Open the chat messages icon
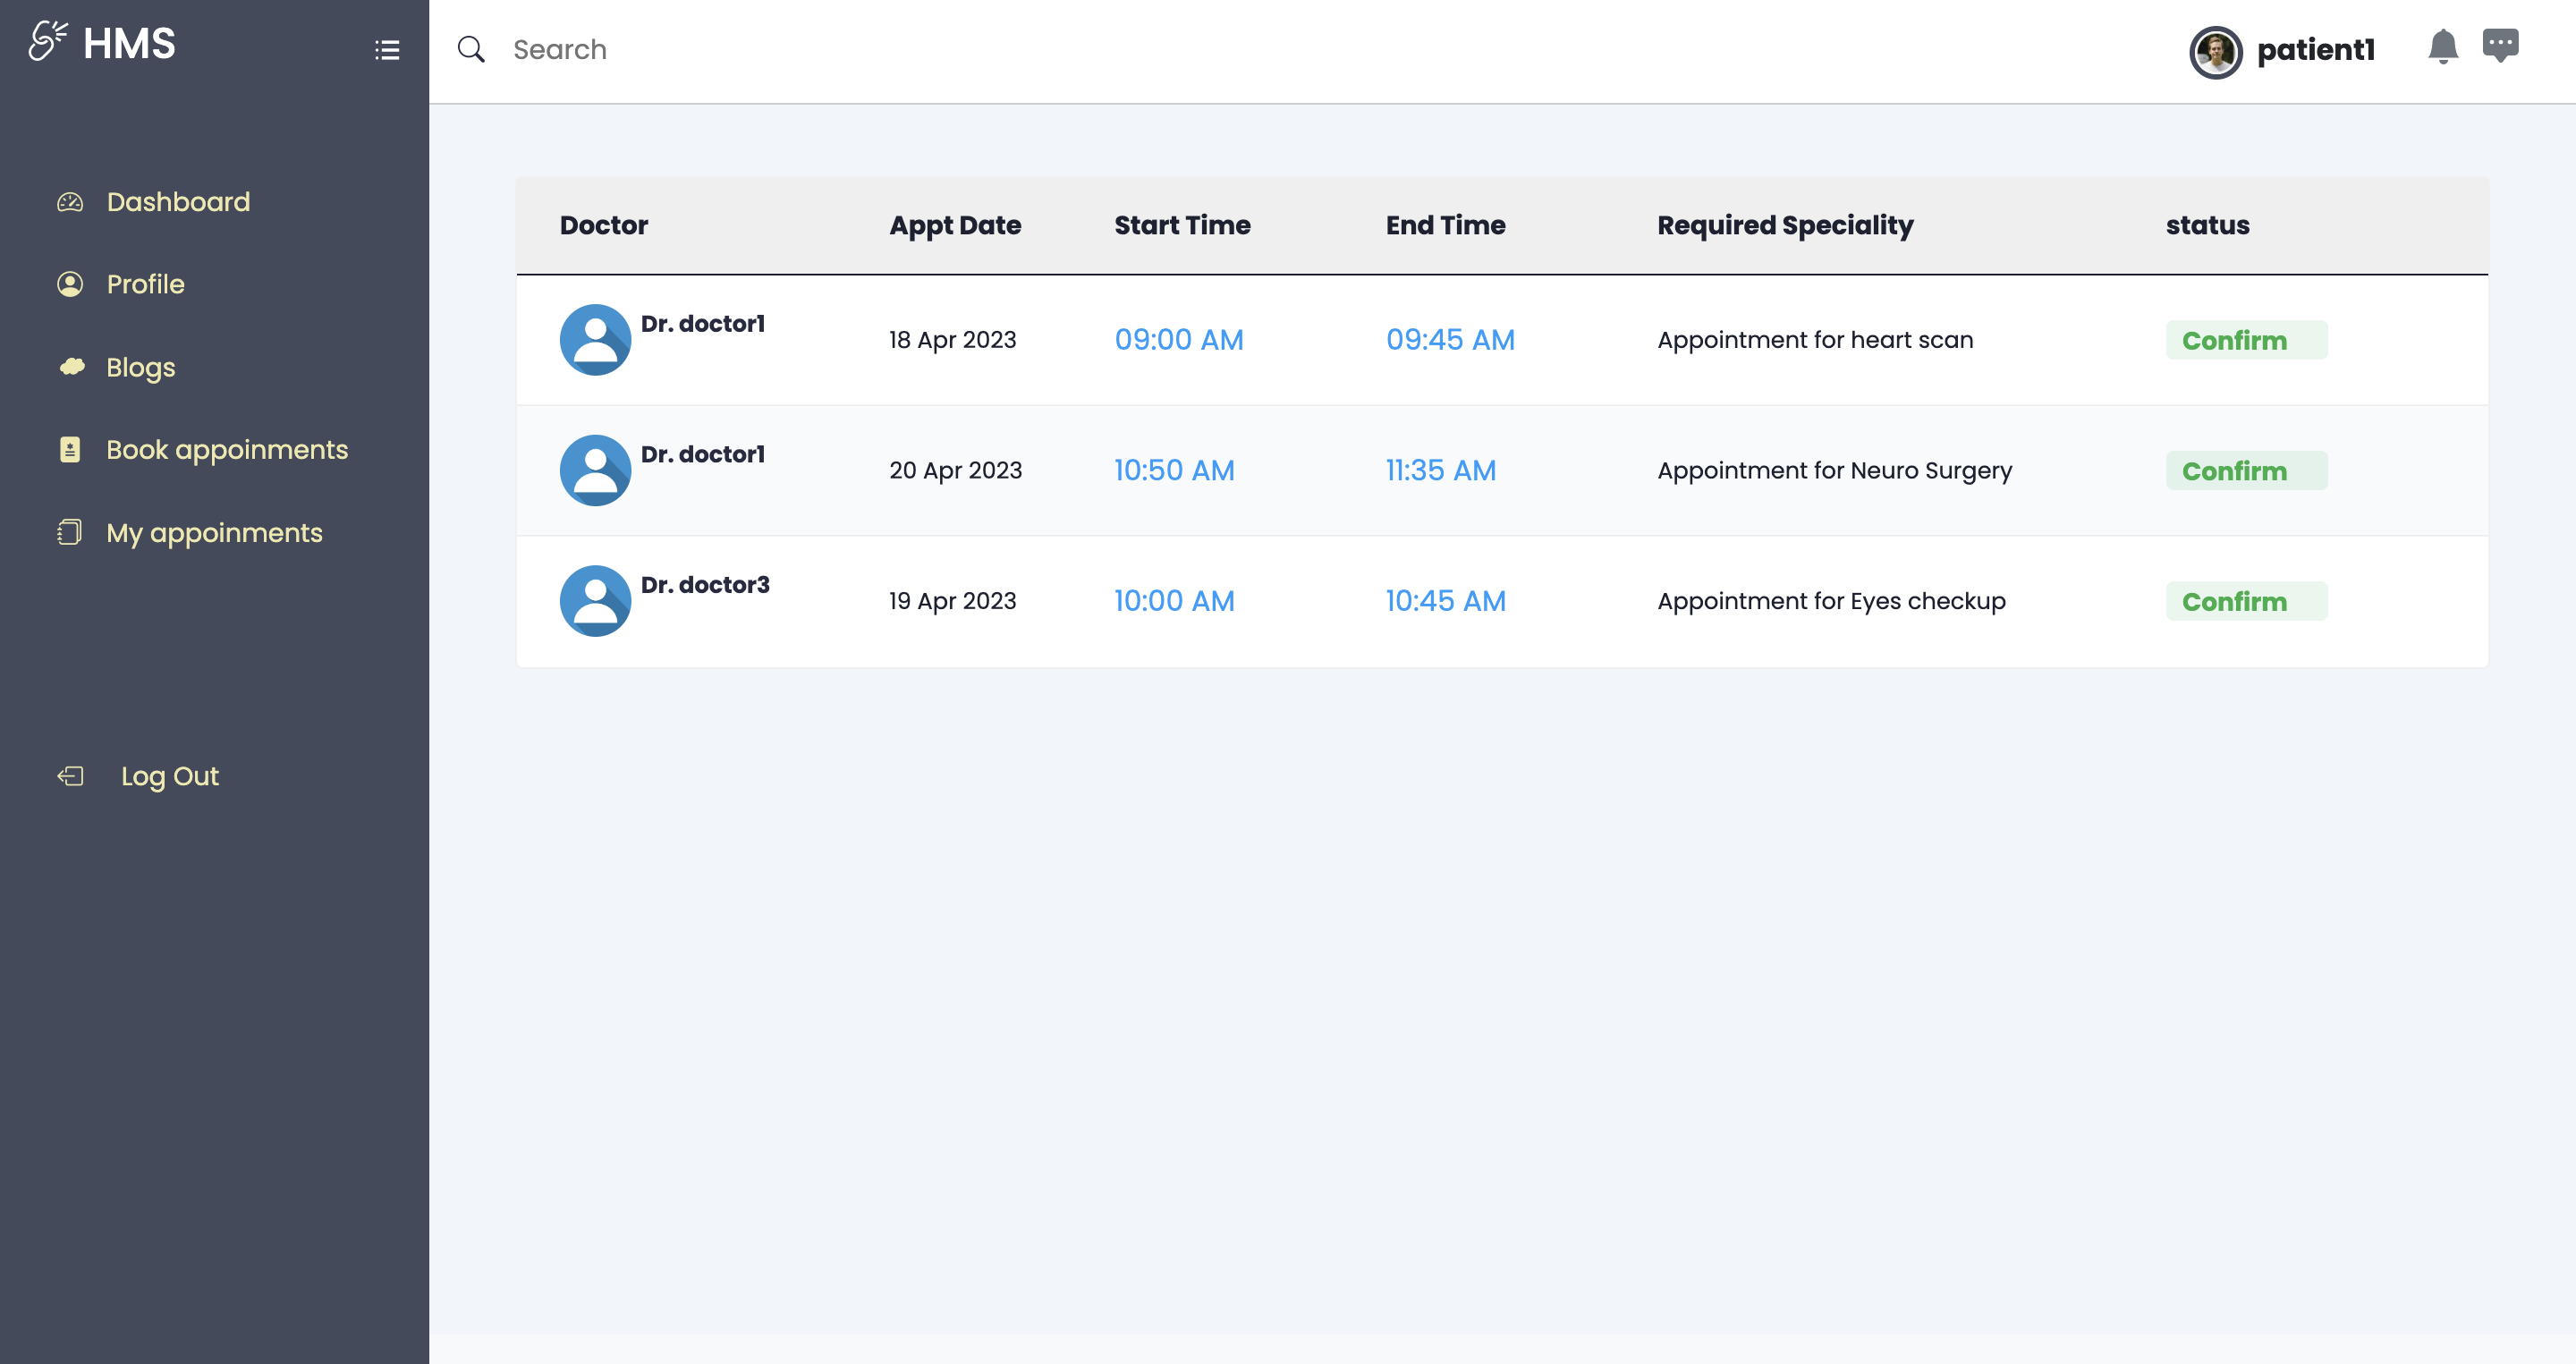Screen dimensions: 2576x1364 tap(2500, 46)
